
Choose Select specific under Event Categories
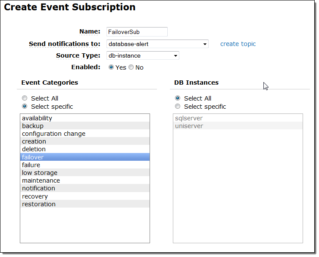pyautogui.click(x=25, y=107)
